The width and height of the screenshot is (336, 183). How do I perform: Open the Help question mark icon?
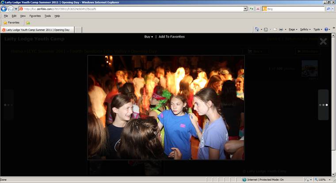(x=326, y=30)
